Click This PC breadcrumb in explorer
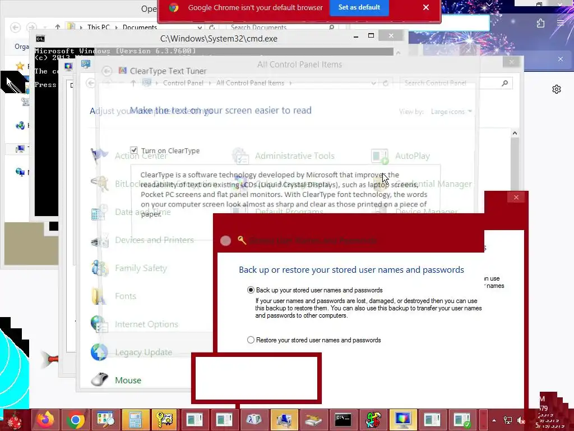 click(99, 27)
